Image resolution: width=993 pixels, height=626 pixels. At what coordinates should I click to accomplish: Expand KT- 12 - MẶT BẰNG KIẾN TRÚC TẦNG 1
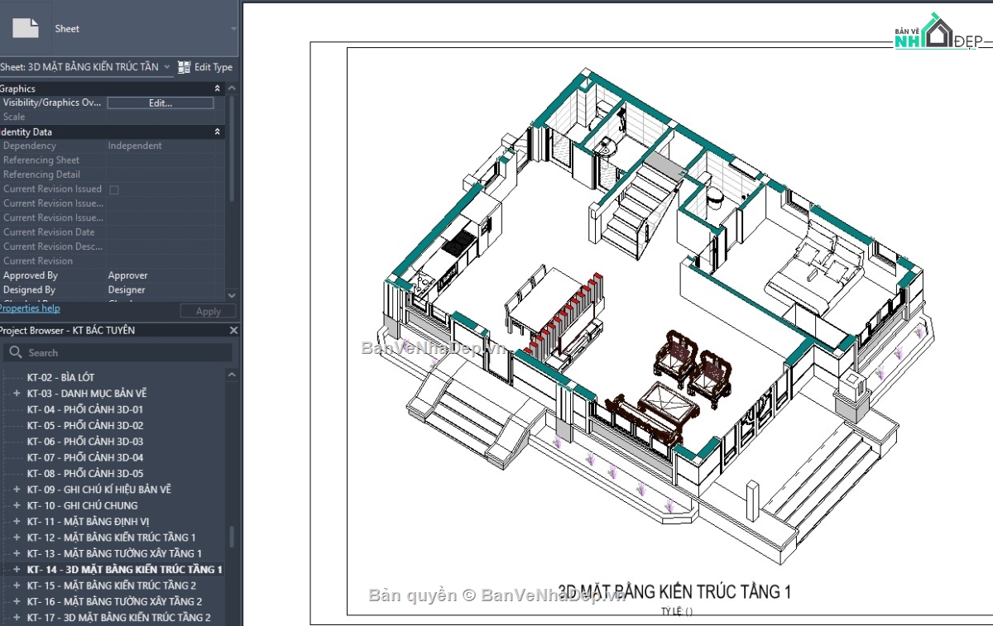17,538
